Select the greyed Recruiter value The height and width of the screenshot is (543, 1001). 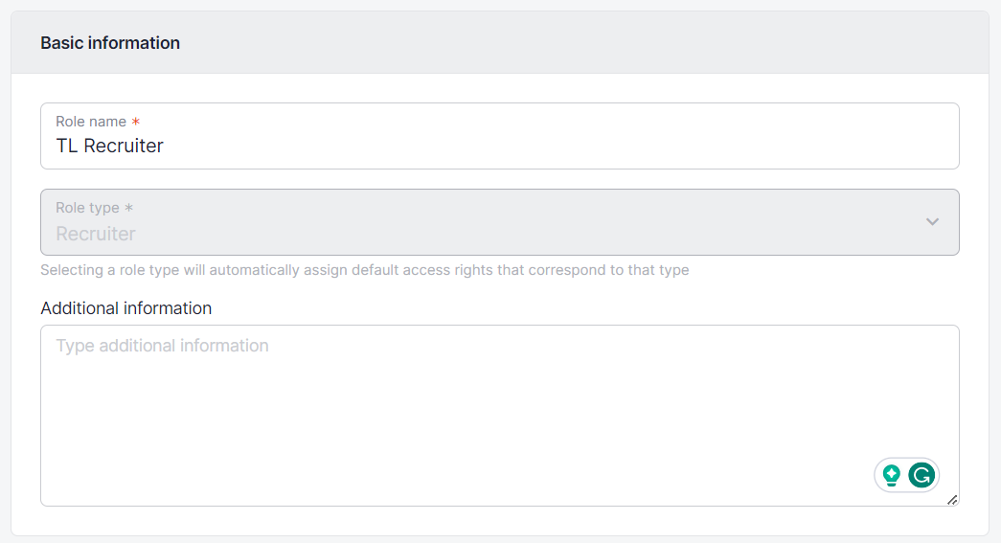coord(96,234)
